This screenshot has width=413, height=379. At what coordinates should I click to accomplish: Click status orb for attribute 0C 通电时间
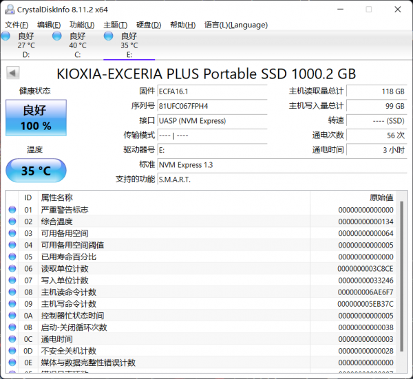click(x=12, y=339)
